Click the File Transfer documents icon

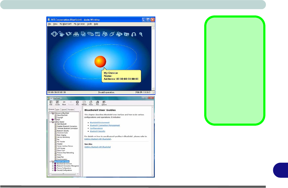83,34
